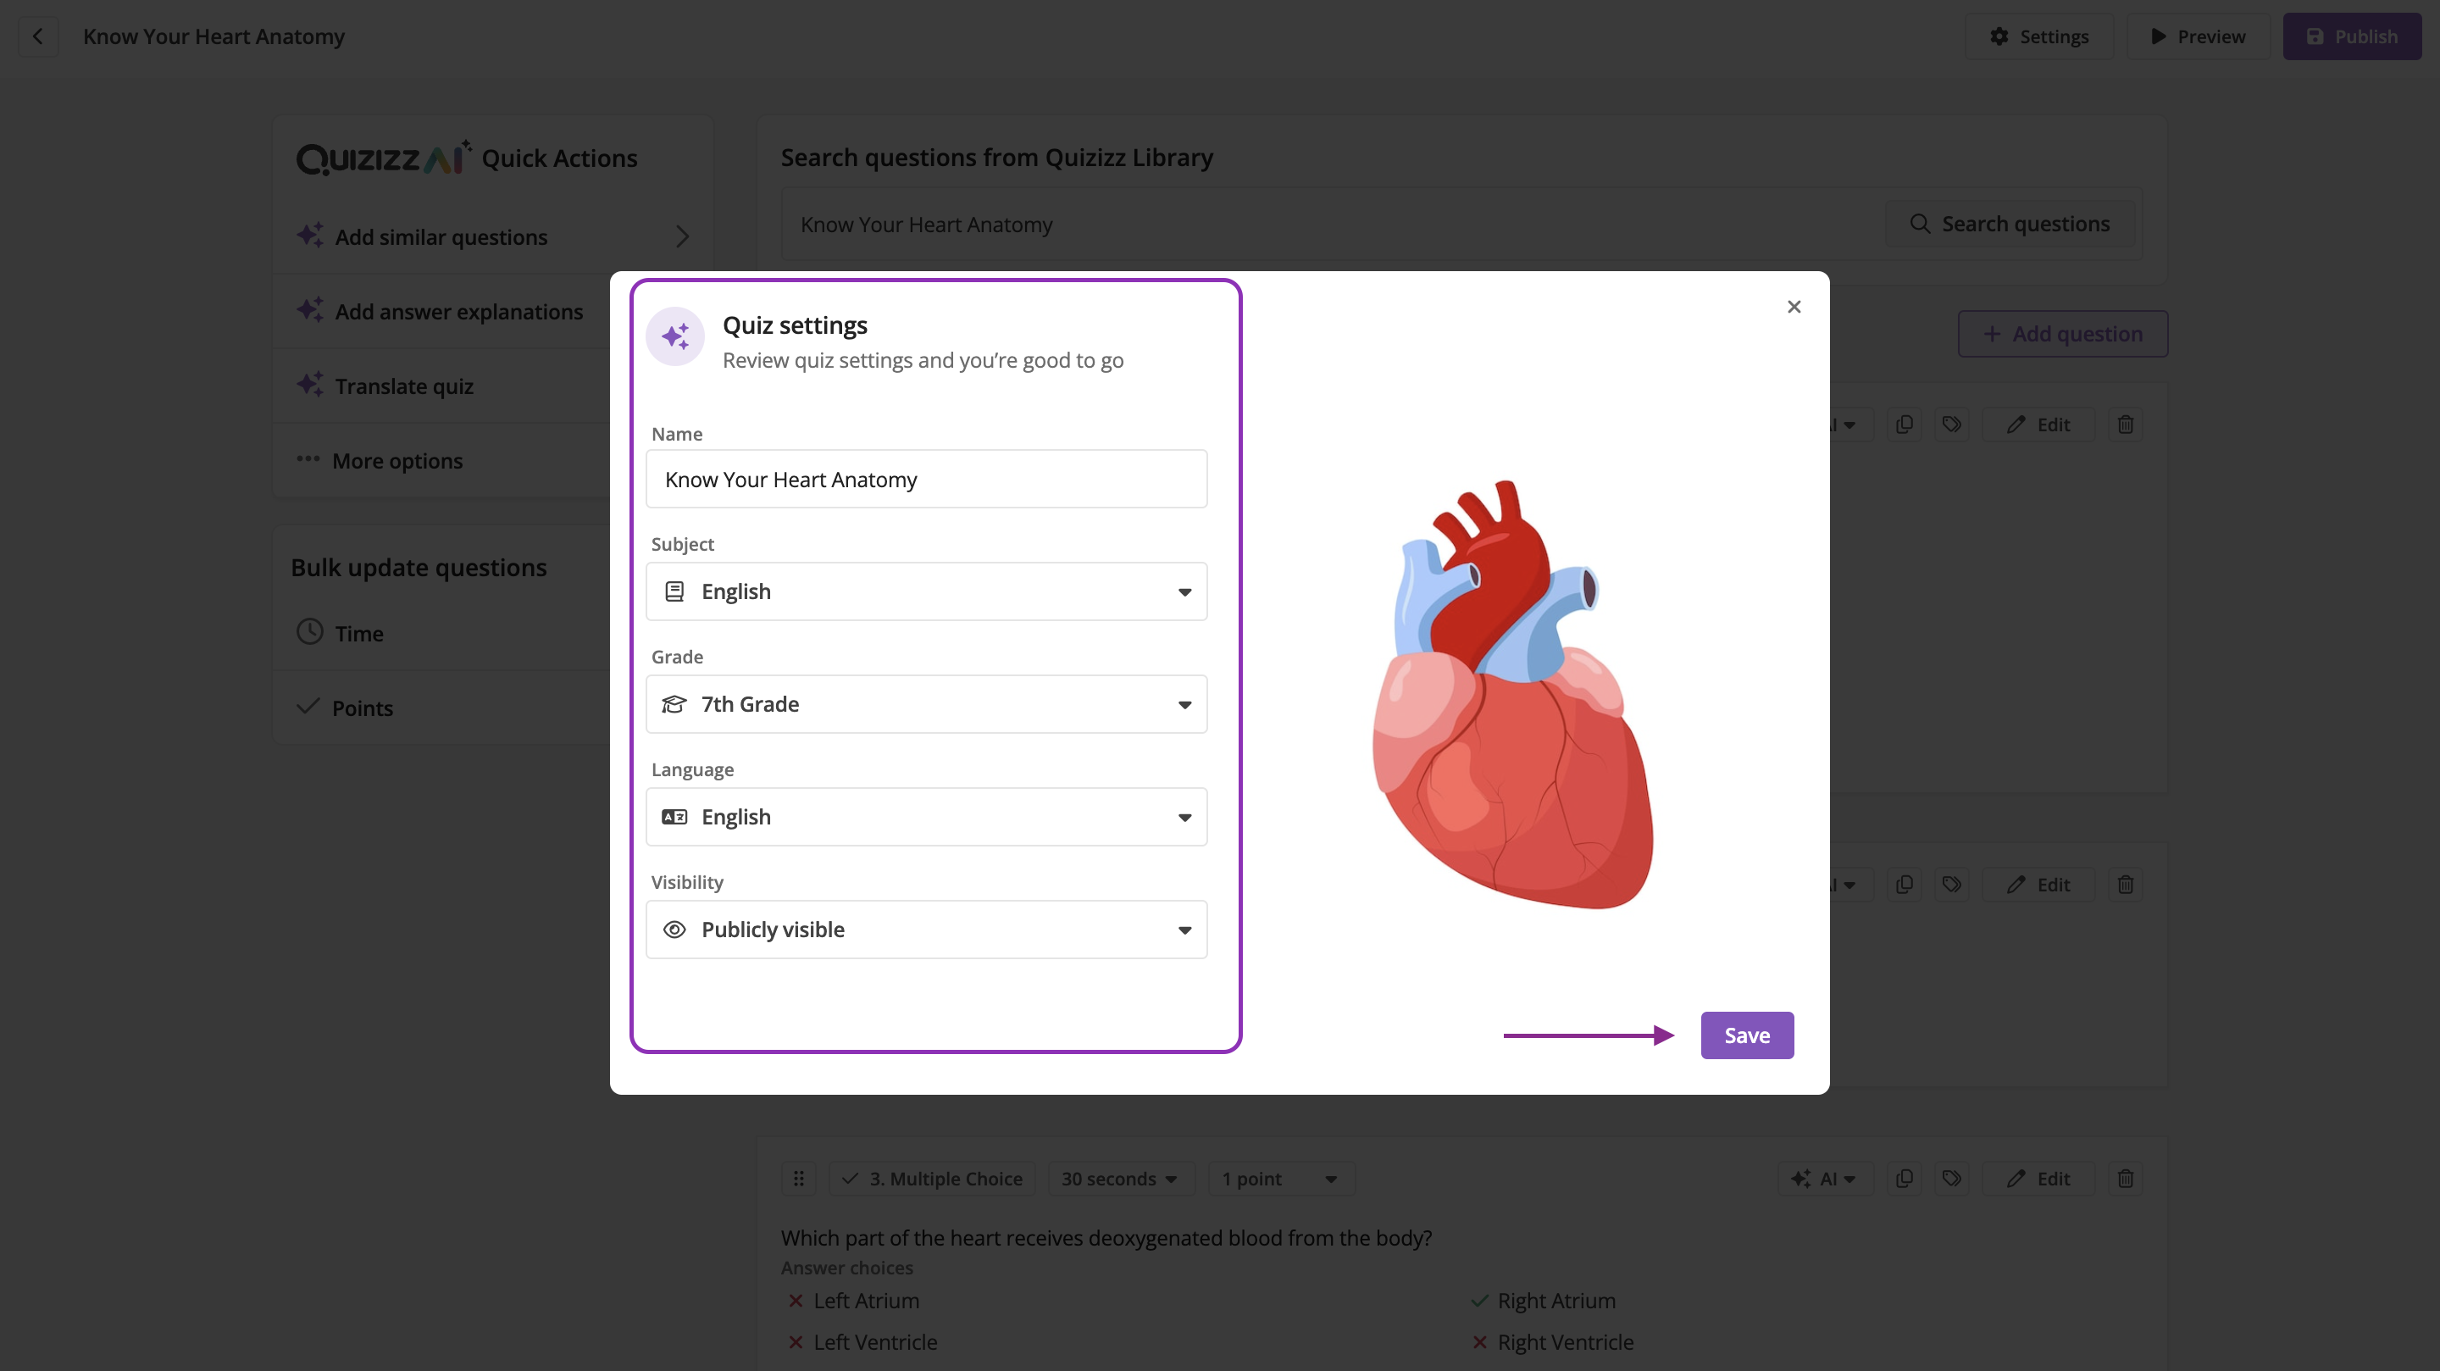Go back using the header arrow
Image resolution: width=2440 pixels, height=1371 pixels.
click(38, 36)
